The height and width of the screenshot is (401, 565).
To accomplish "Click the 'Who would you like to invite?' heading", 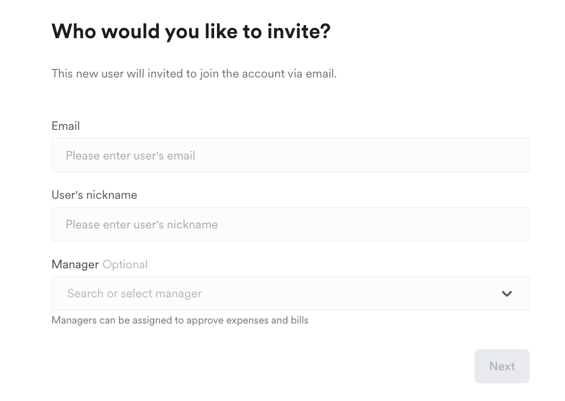I will pos(191,31).
